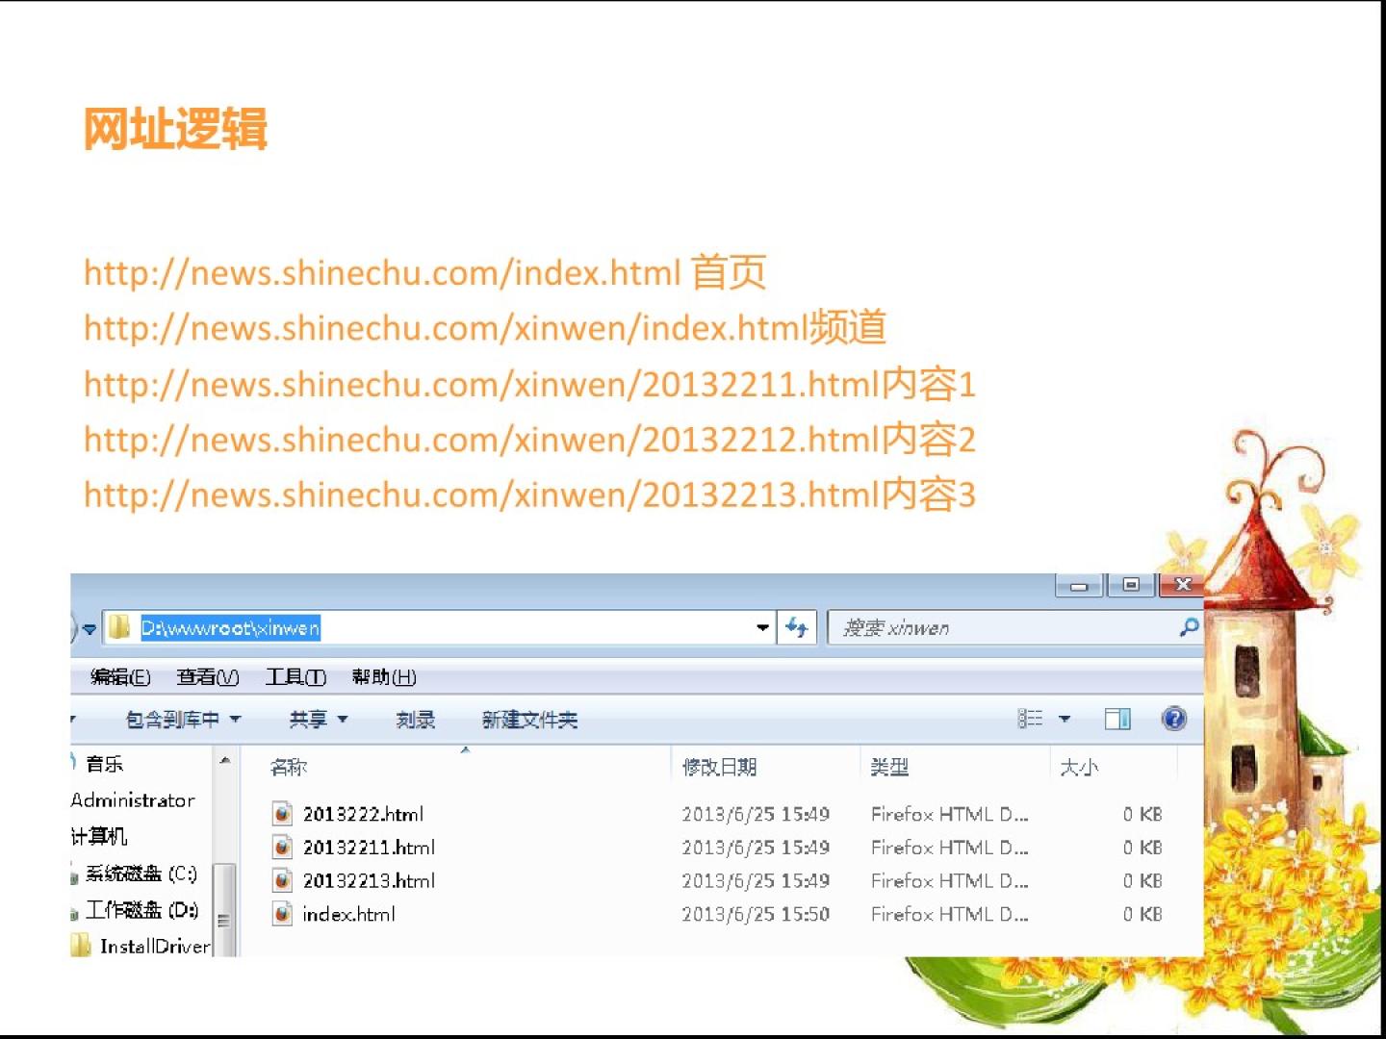Click the change view icon
The image size is (1386, 1039).
pyautogui.click(x=1030, y=719)
